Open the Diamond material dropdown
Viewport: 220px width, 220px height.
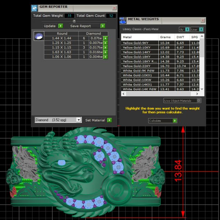coord(78,120)
